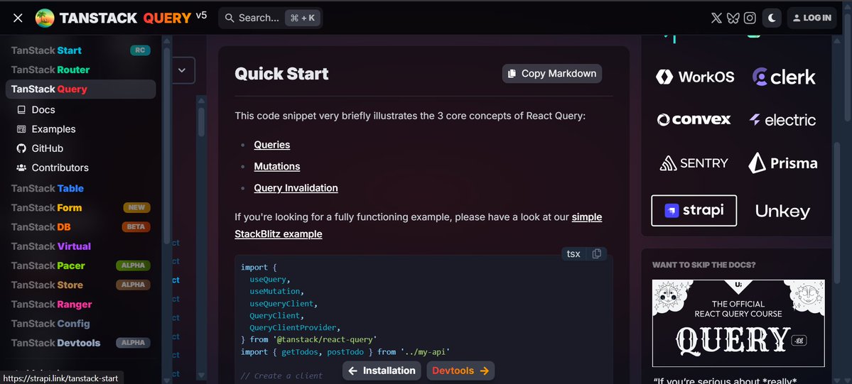
Task: Click the tsx language label
Action: 573,253
